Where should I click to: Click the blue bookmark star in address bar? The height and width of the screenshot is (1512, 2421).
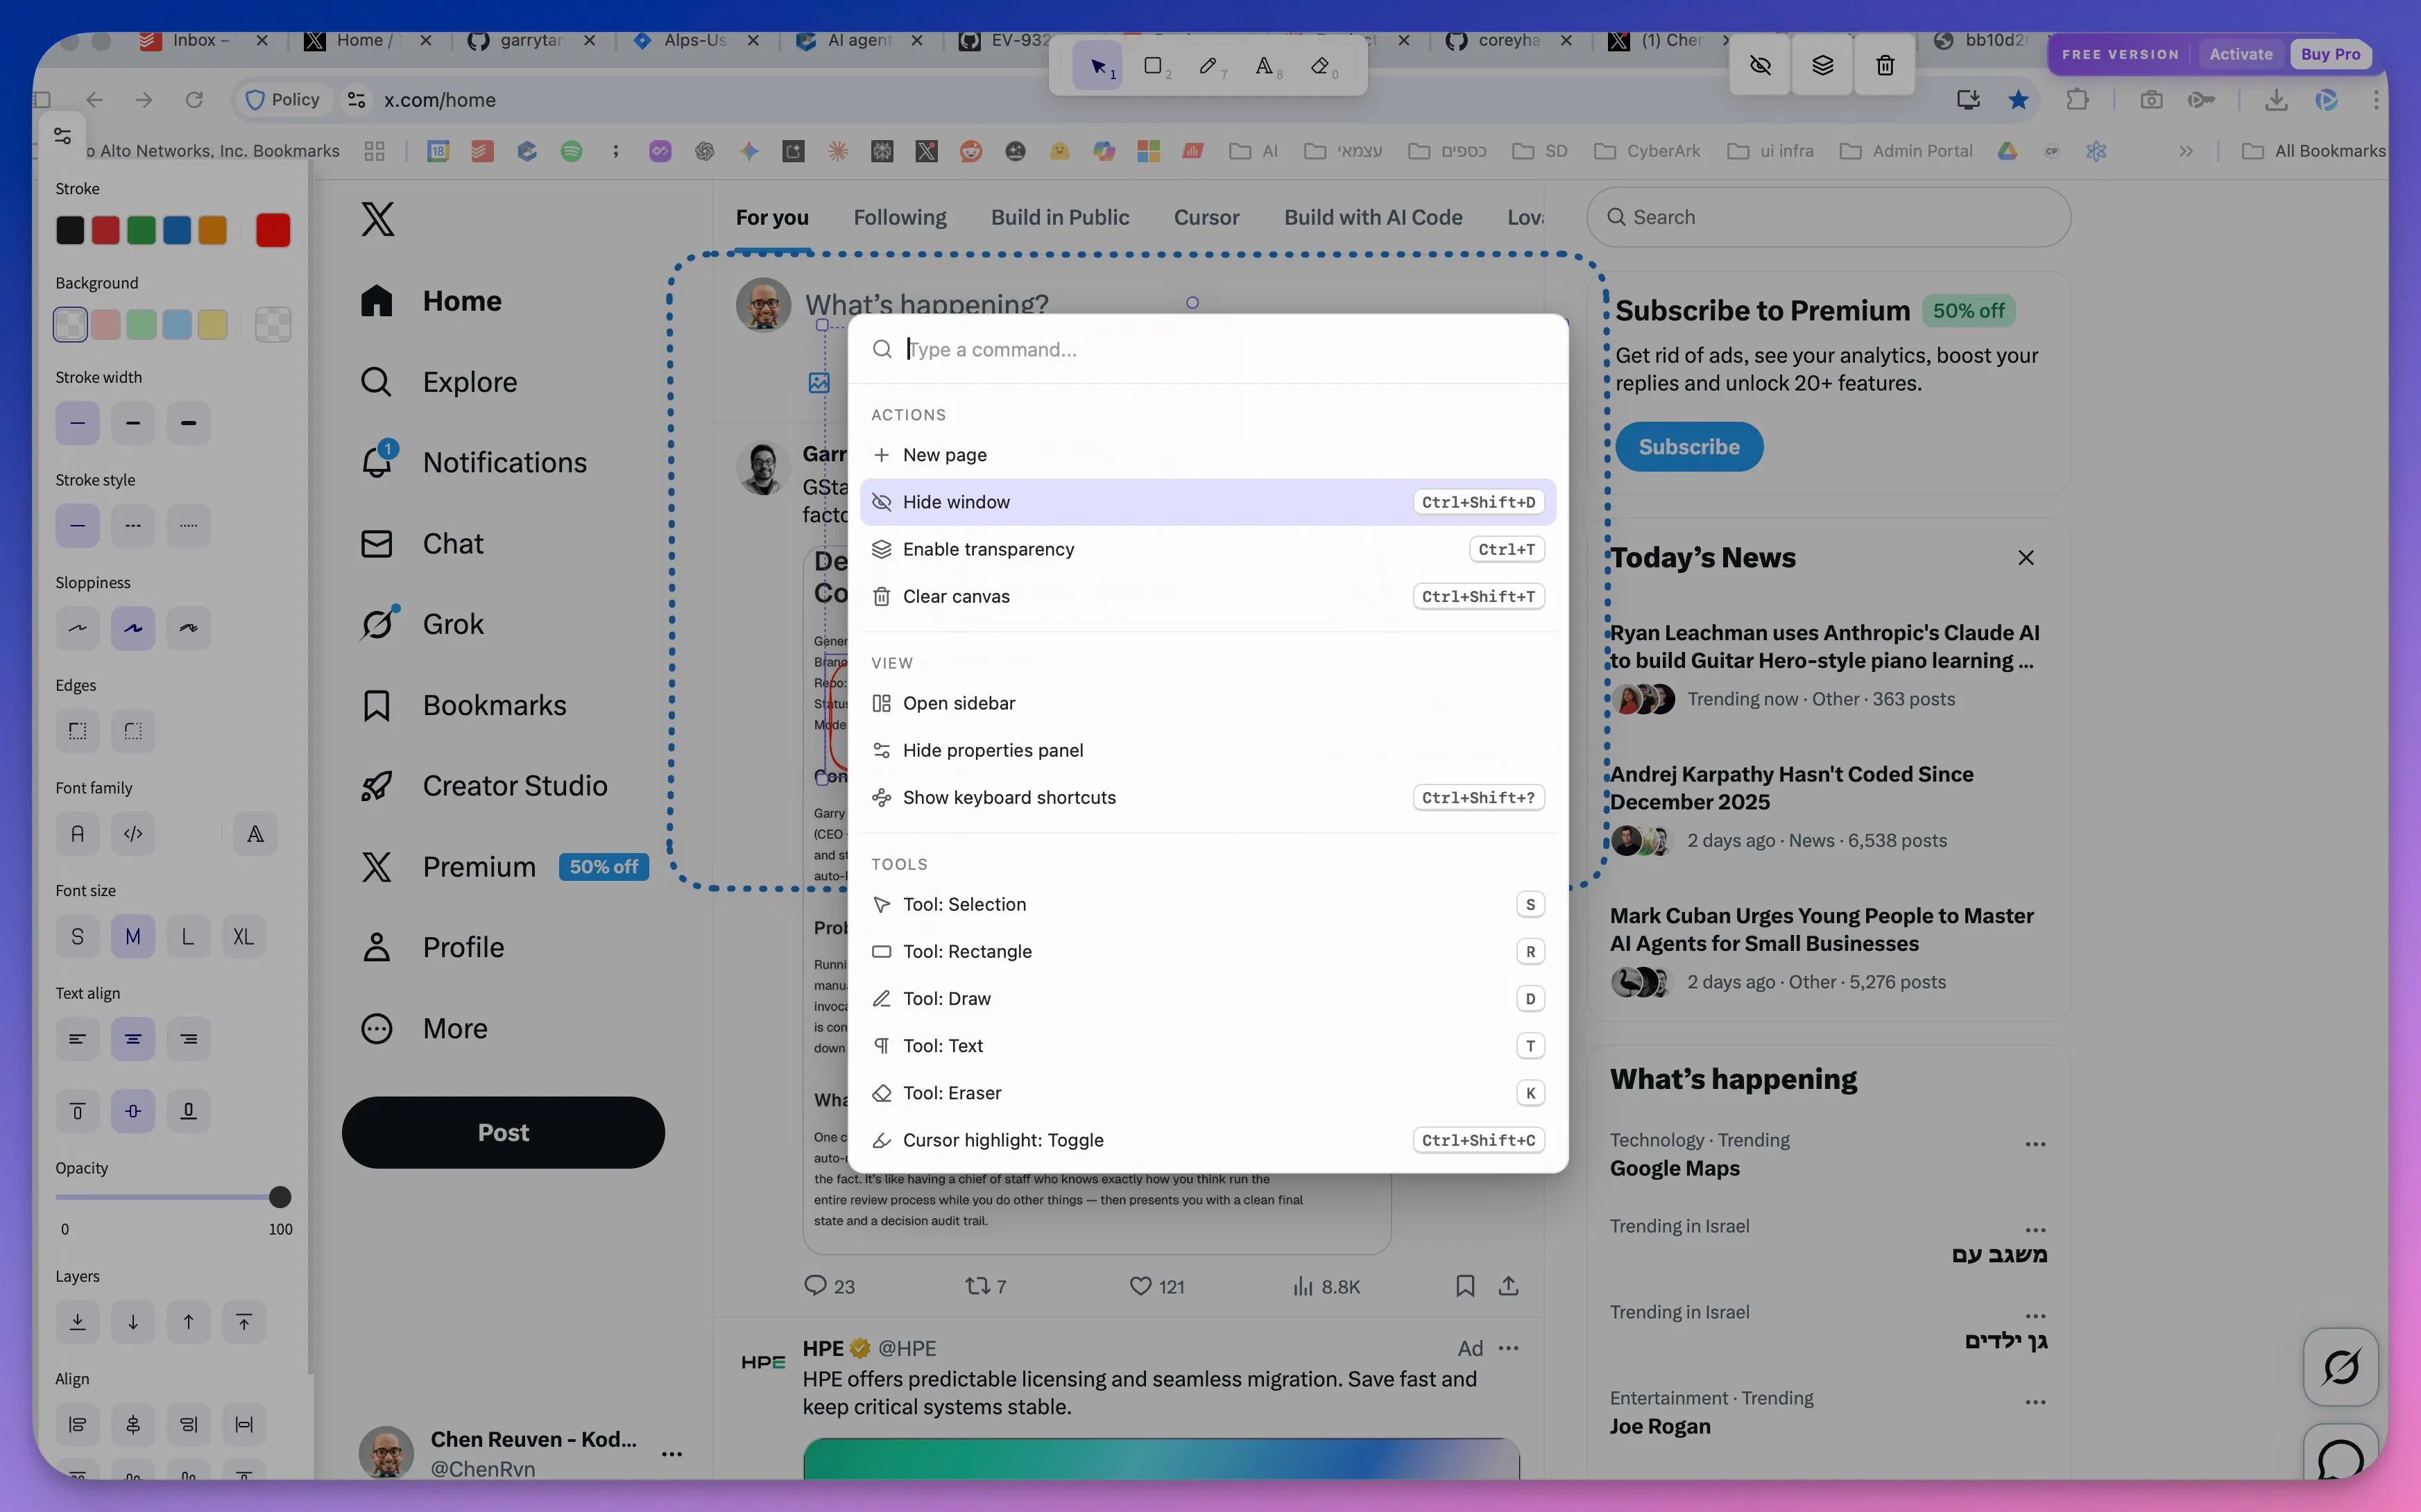2018,99
